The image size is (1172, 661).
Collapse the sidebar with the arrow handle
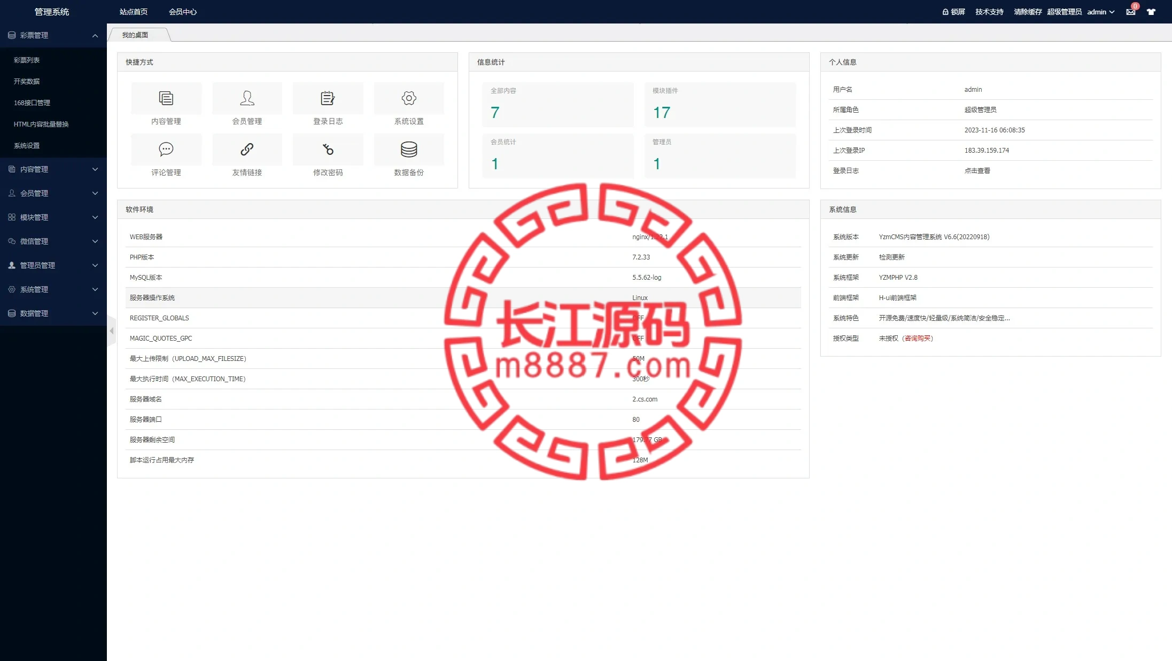[x=112, y=331]
